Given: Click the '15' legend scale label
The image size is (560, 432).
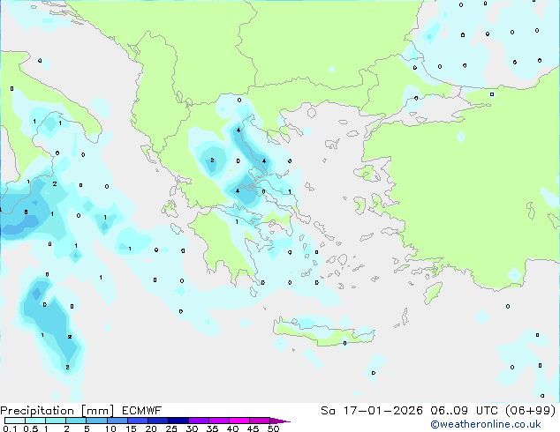Looking at the screenshot, I should (131, 428).
